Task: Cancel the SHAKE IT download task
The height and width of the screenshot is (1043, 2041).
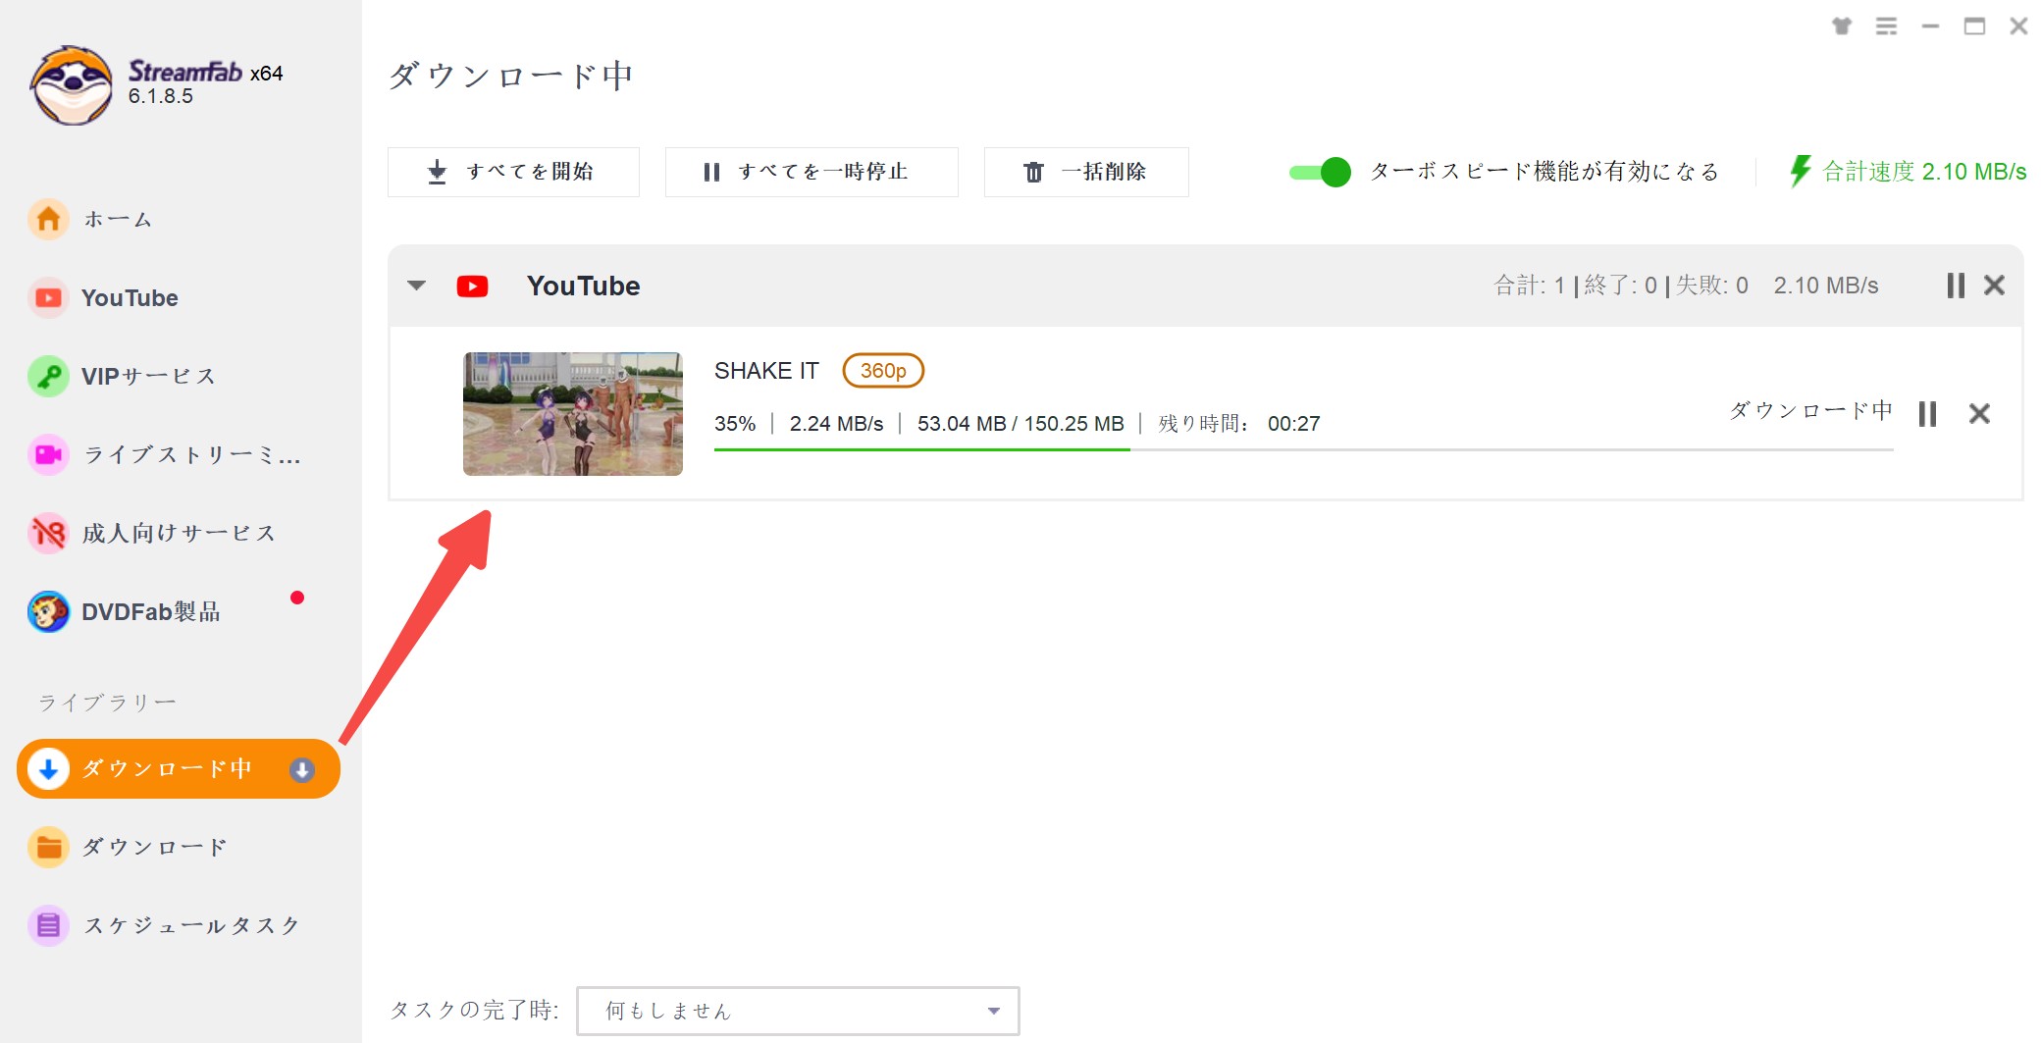Action: click(x=1979, y=414)
